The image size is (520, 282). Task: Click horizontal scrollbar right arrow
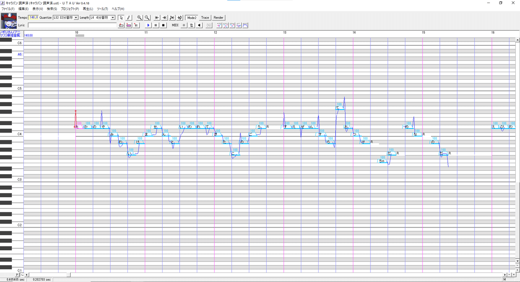pyautogui.click(x=504, y=275)
